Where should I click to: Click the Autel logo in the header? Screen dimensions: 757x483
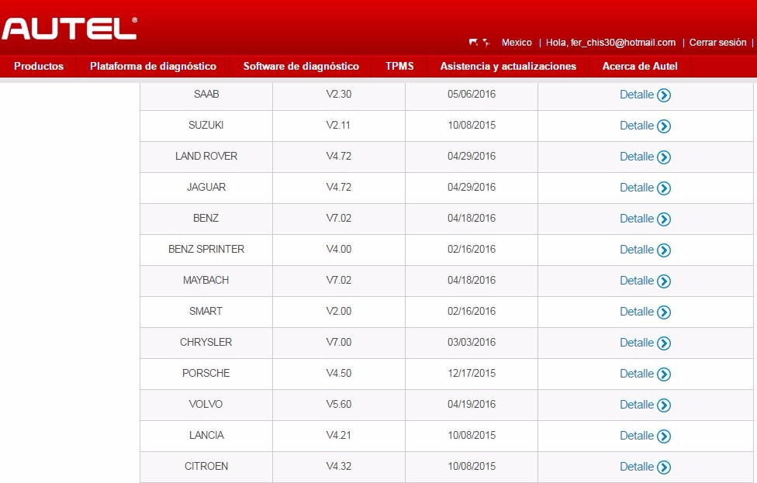(x=70, y=29)
